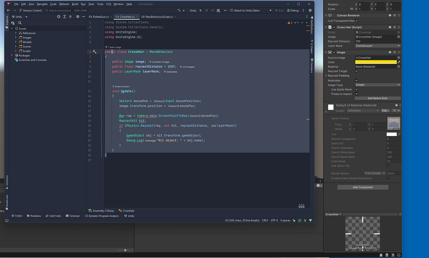Expand the Scripts folder in Explorer
This screenshot has height=258, width=429.
coord(16,51)
